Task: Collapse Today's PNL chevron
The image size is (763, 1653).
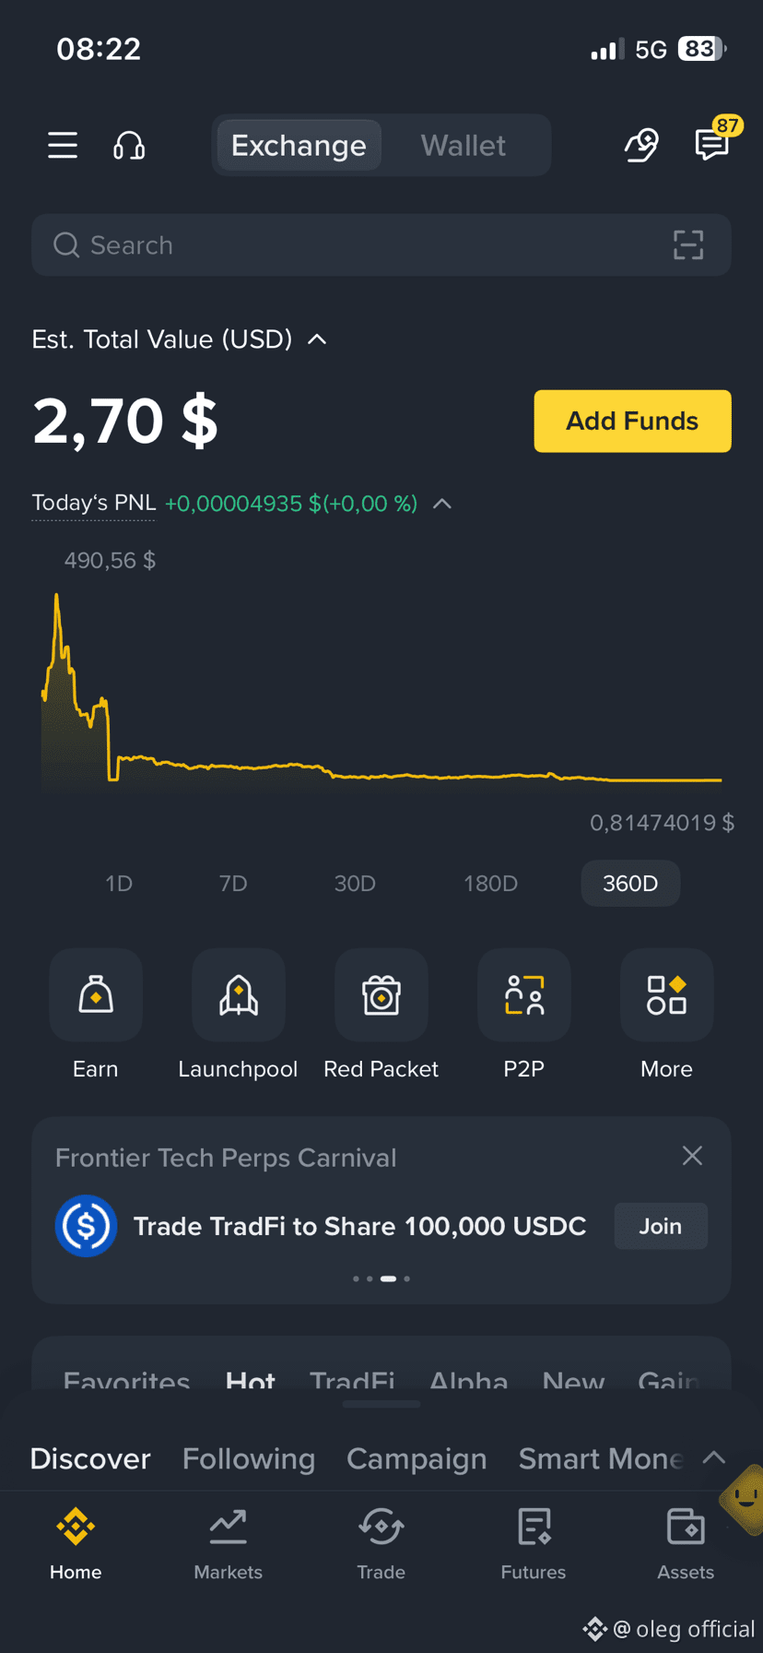Action: click(x=442, y=504)
